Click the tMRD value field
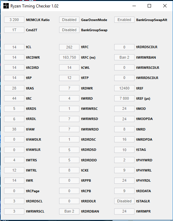 point(124,129)
